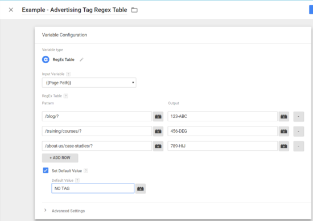Insert variable in 456-DEG output field
The height and width of the screenshot is (221, 313).
[283, 131]
